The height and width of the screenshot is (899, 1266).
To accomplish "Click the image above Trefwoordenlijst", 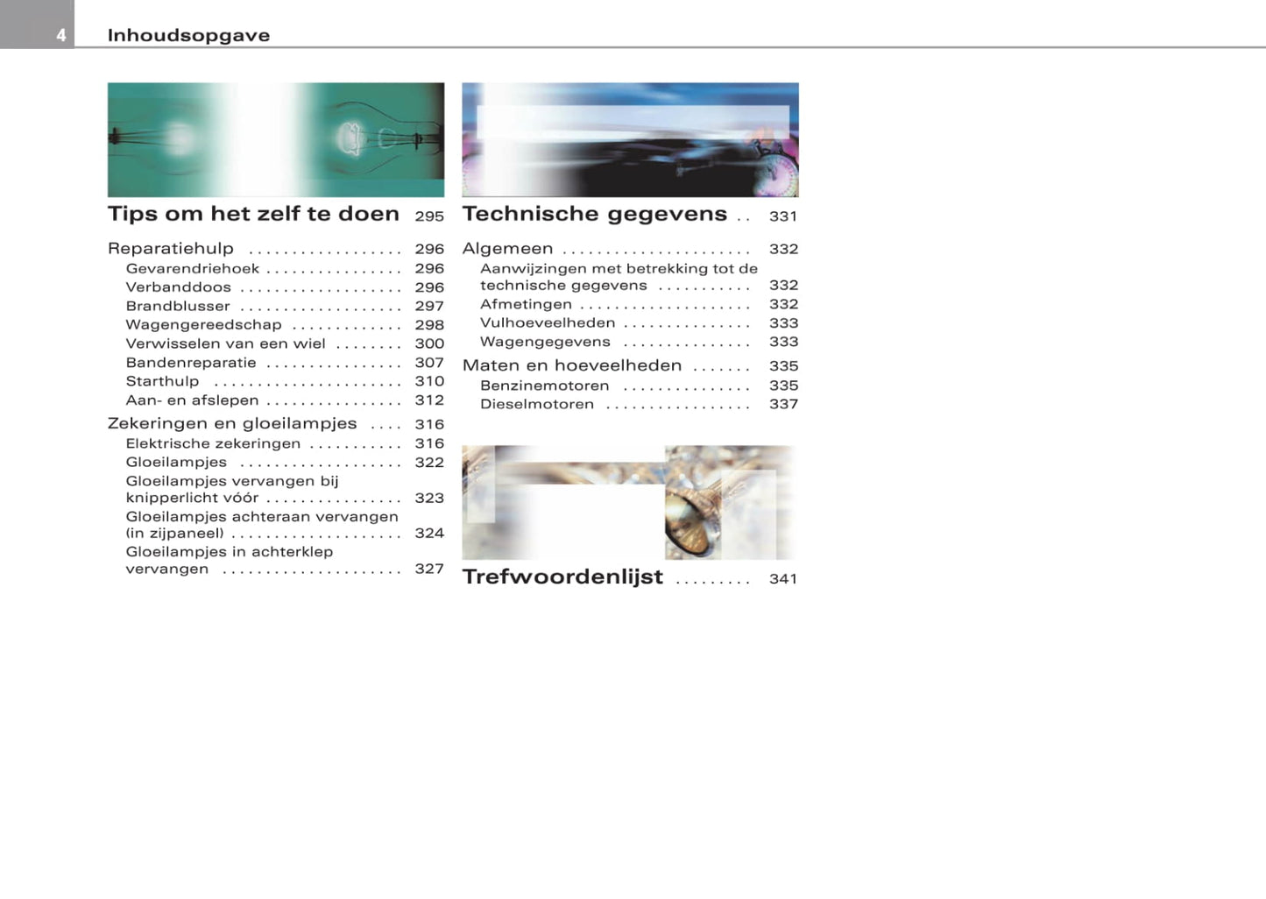I will (x=630, y=502).
